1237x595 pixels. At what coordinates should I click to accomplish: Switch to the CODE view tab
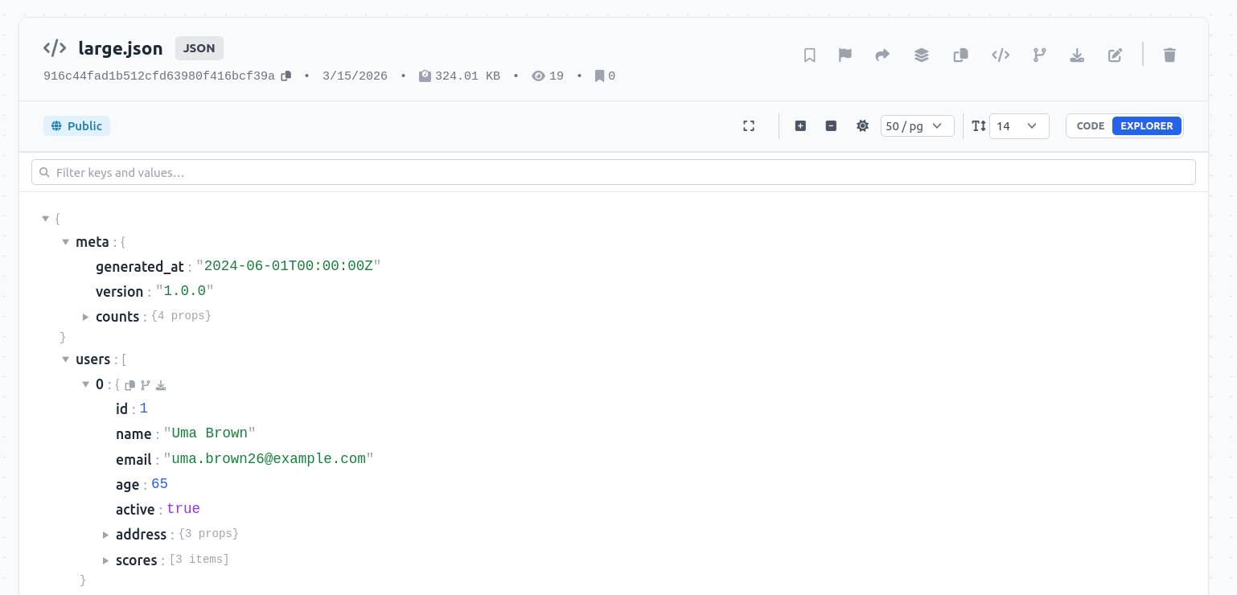click(1091, 125)
